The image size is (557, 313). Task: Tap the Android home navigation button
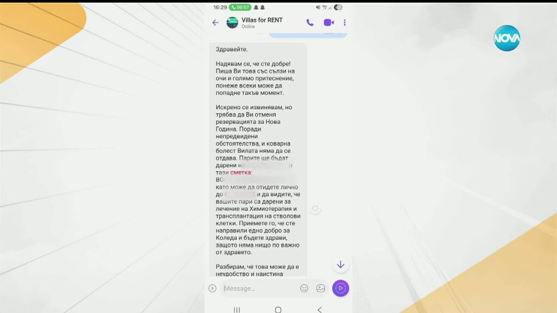(x=278, y=310)
